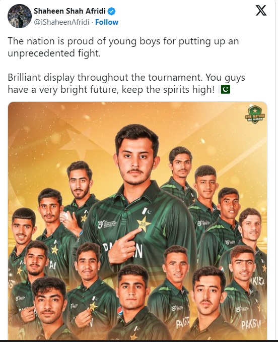Click the World Cup logo on central player's jersey
The width and height of the screenshot is (278, 342).
(x=107, y=224)
